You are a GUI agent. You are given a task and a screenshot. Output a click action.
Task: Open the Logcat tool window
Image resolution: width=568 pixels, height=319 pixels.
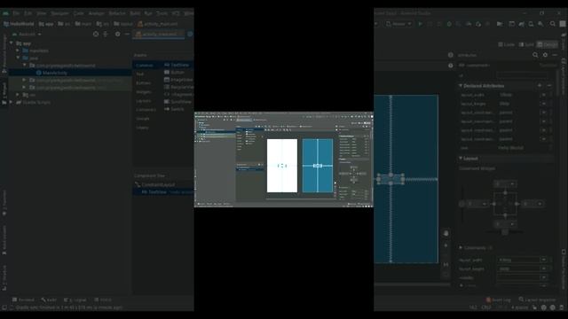pos(75,300)
